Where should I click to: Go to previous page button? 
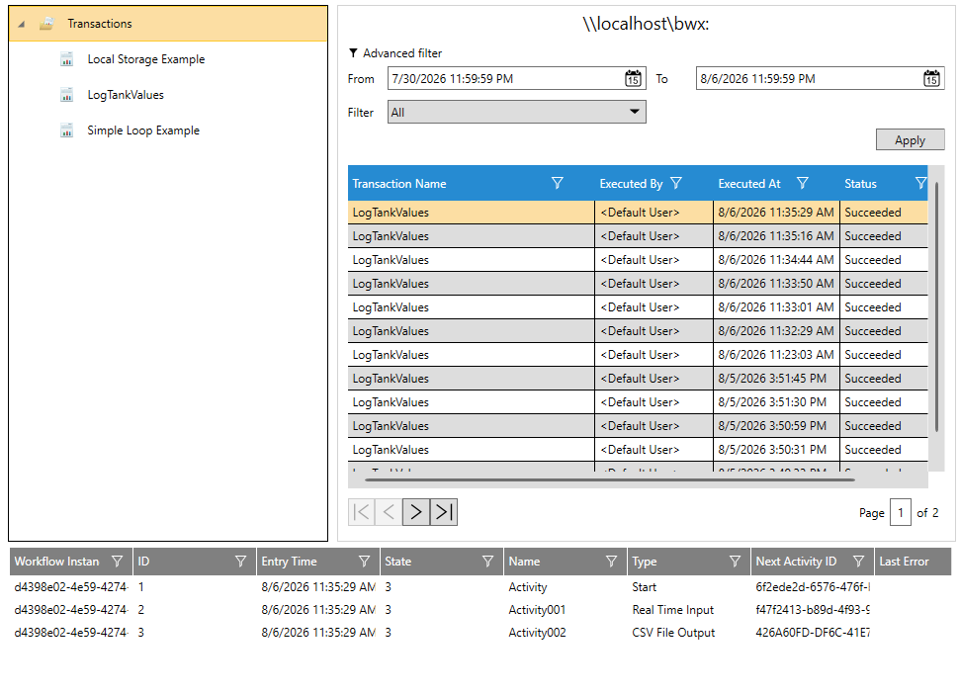coord(389,512)
